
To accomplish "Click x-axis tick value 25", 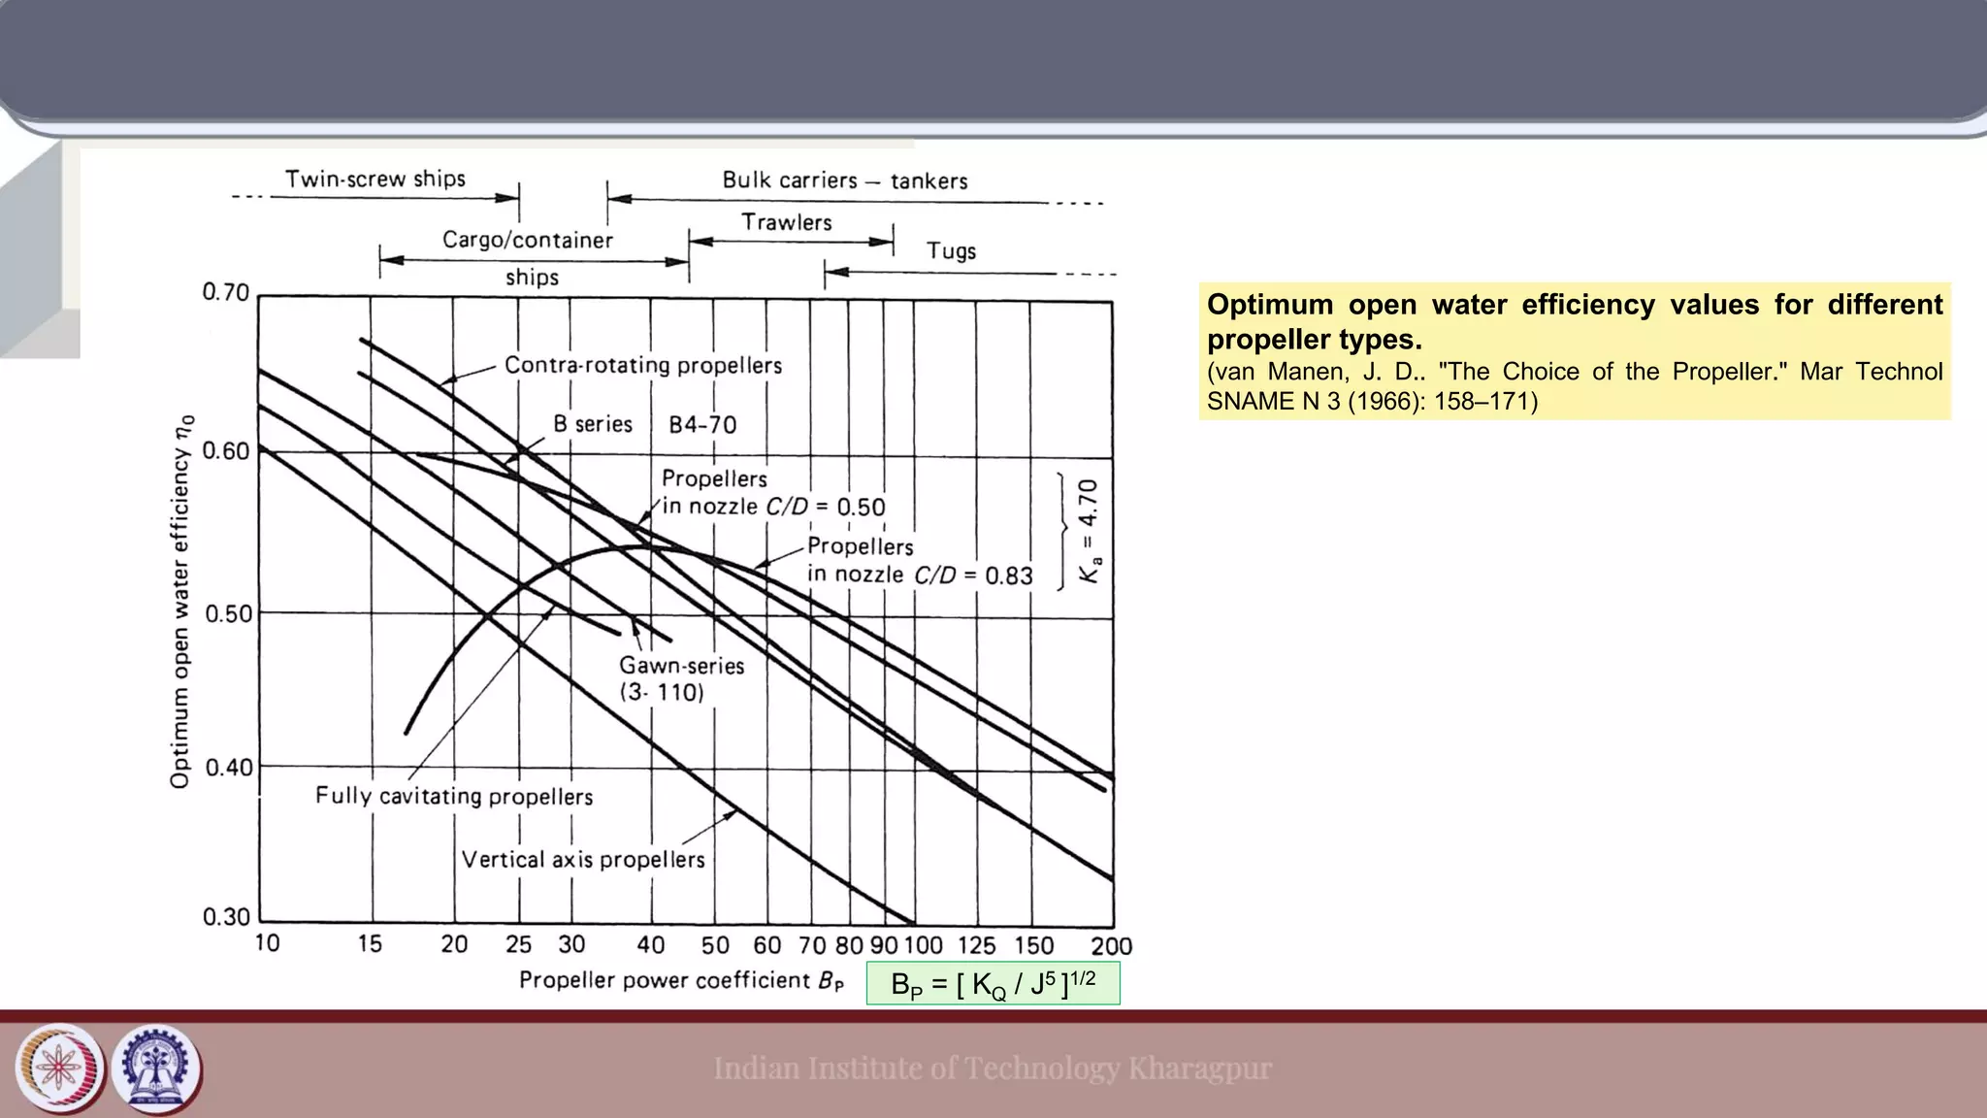I will click(518, 944).
